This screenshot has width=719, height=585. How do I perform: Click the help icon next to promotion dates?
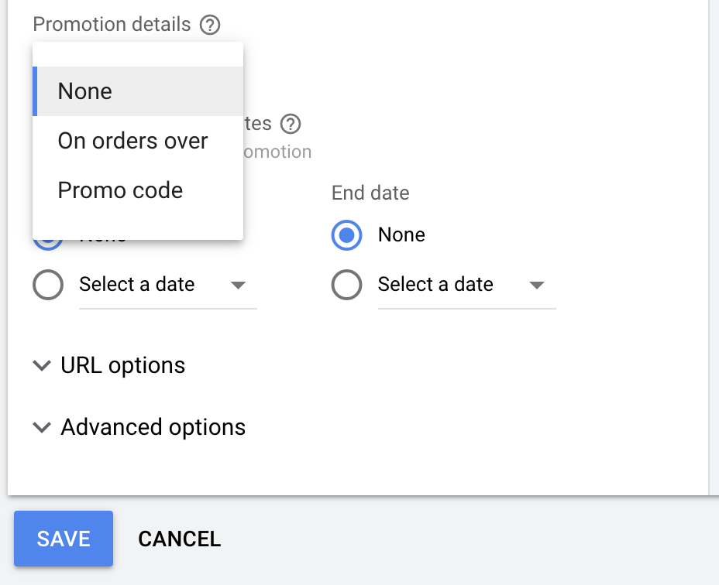[291, 124]
